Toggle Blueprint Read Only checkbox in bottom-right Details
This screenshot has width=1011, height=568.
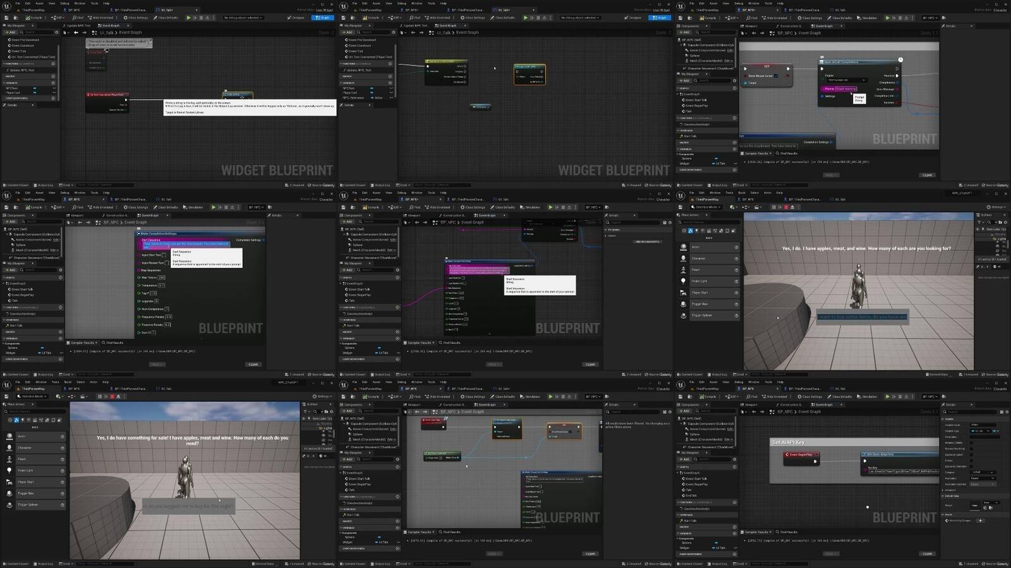click(971, 449)
